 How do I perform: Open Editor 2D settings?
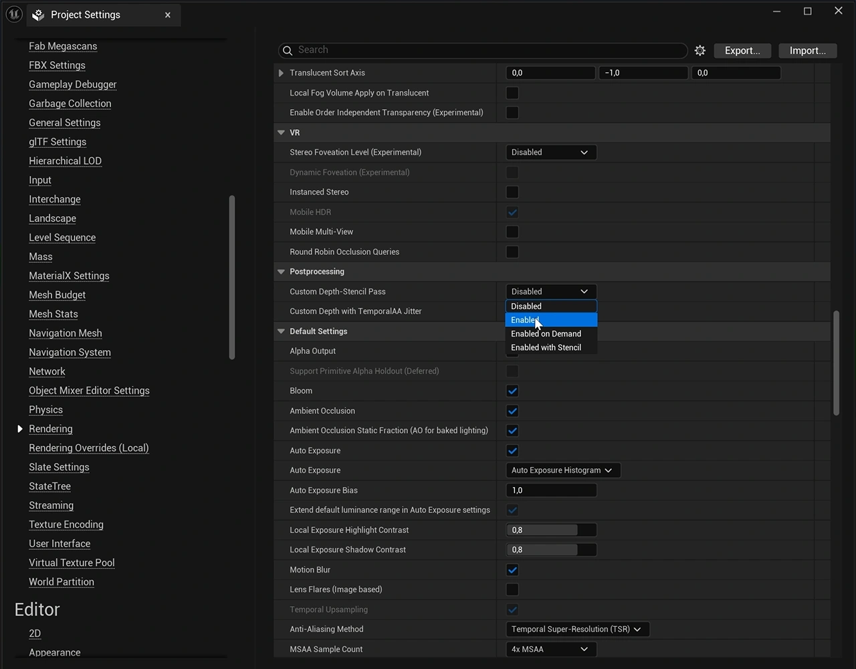(35, 634)
